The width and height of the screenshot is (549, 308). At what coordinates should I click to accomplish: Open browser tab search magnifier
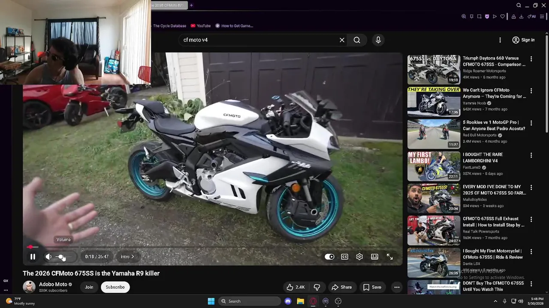(x=519, y=5)
